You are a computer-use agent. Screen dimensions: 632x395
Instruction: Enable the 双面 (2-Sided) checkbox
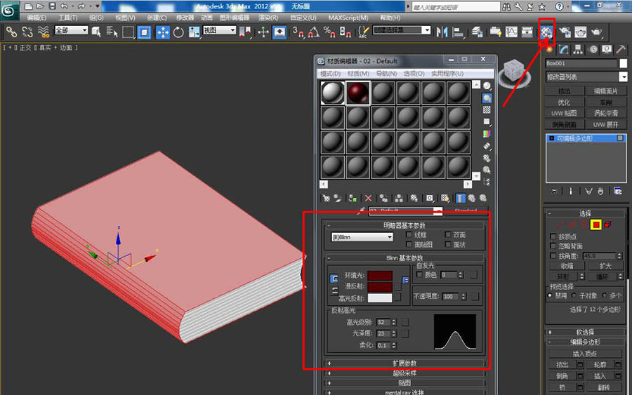[448, 235]
